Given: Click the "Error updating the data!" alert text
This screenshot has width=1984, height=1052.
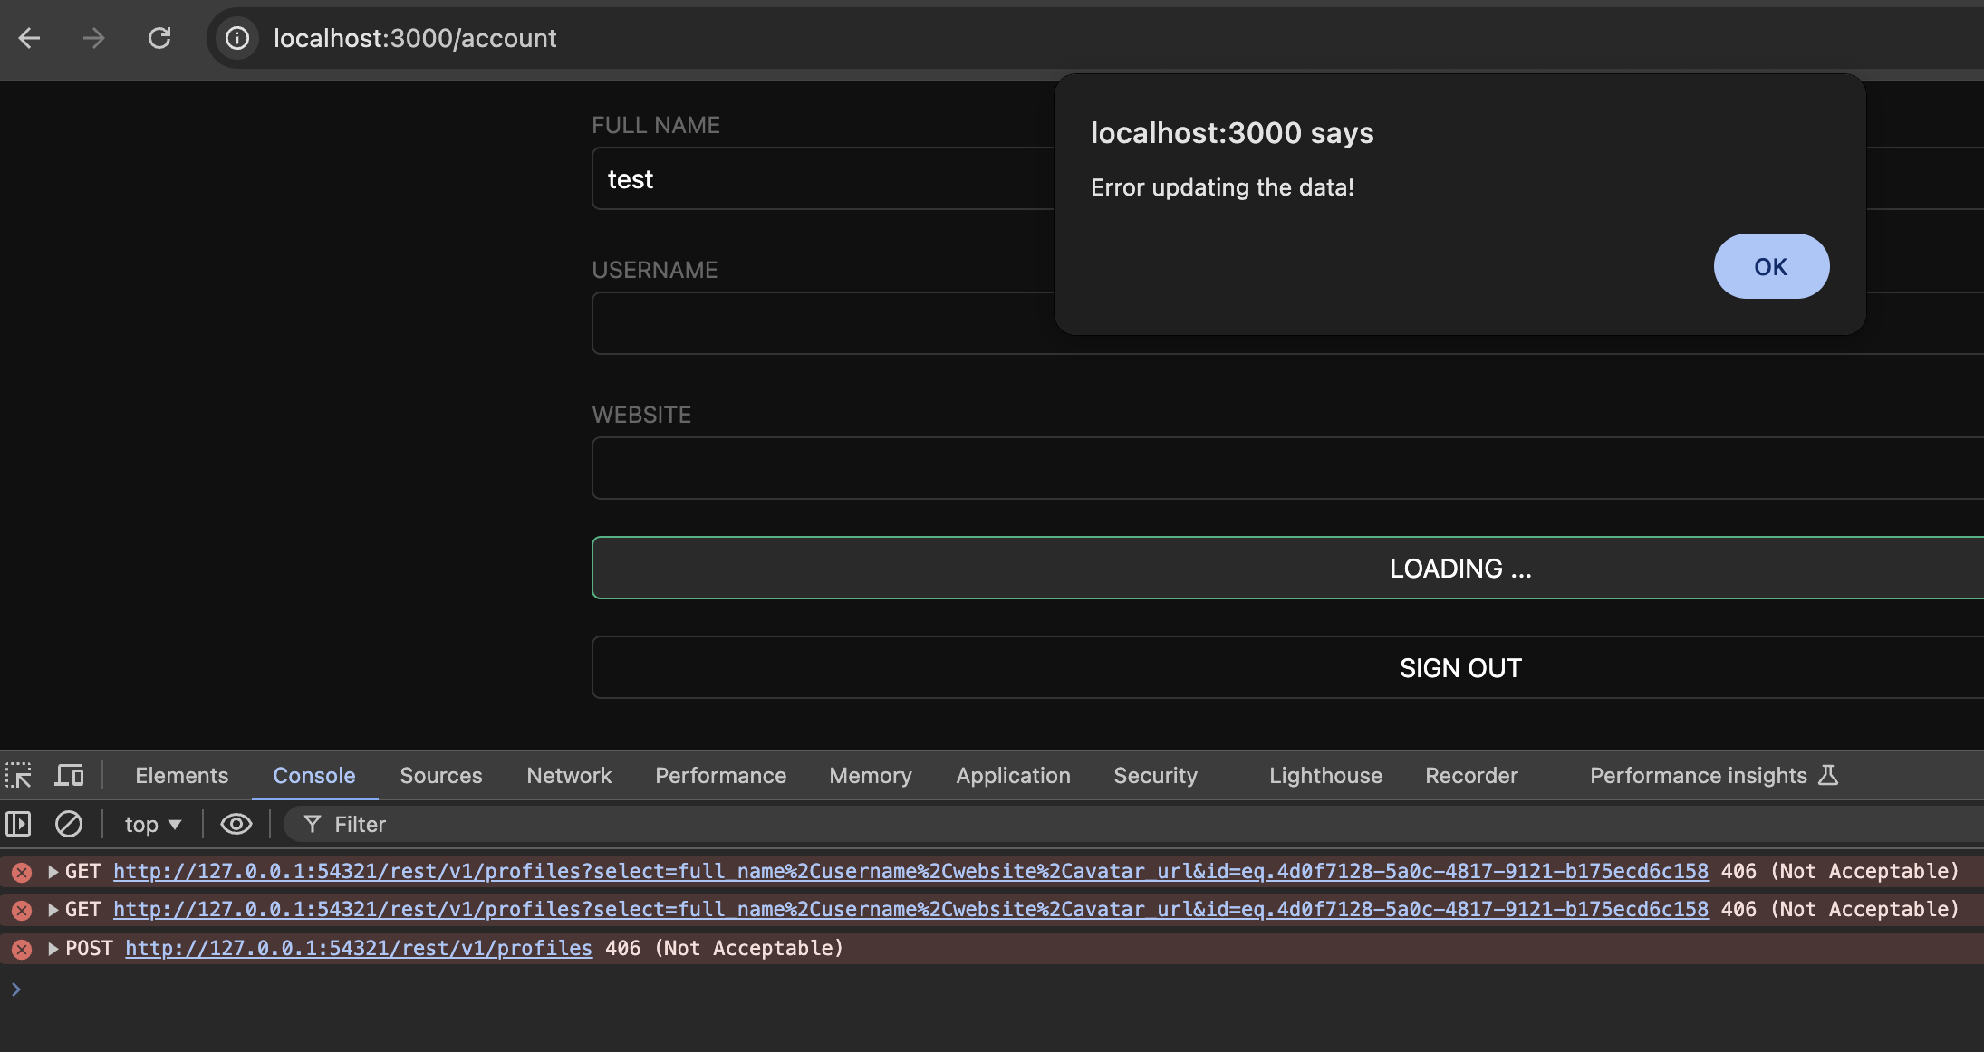Looking at the screenshot, I should pyautogui.click(x=1222, y=187).
